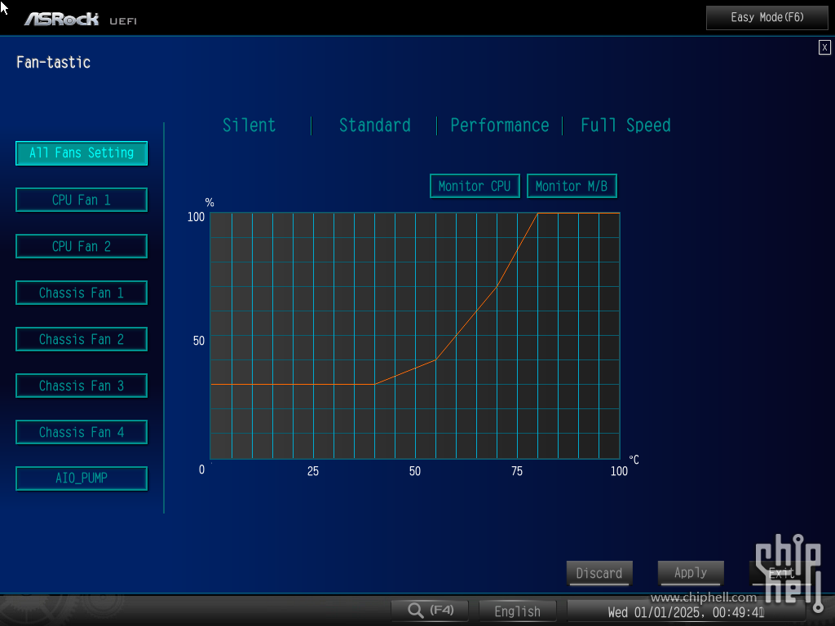Select Chassis Fan 4

coord(82,432)
